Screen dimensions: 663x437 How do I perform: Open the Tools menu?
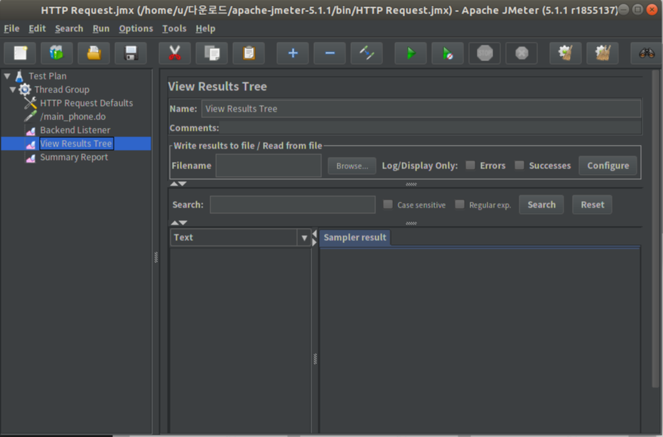(174, 28)
